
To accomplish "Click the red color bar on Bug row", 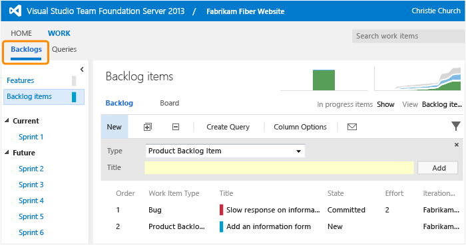I will click(222, 210).
